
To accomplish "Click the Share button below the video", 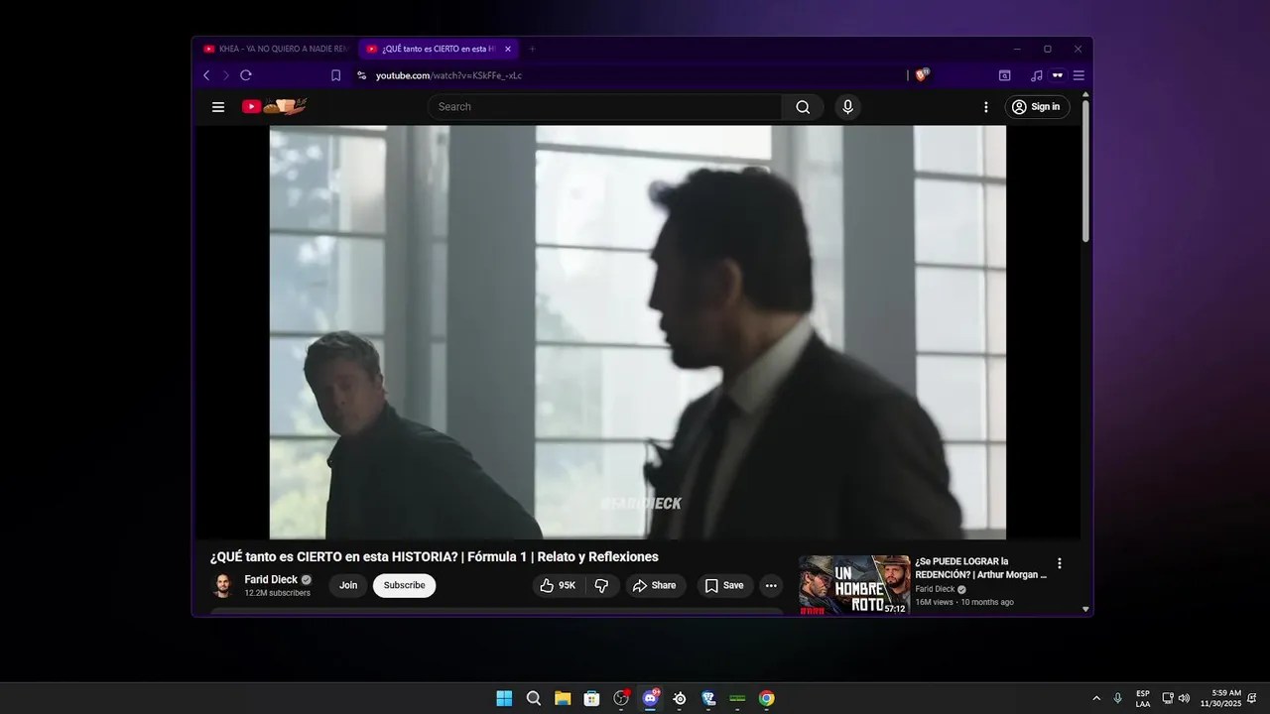I will tap(655, 586).
